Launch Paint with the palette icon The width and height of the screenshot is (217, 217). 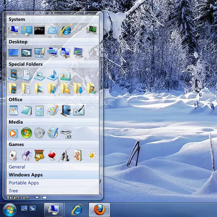[52, 110]
